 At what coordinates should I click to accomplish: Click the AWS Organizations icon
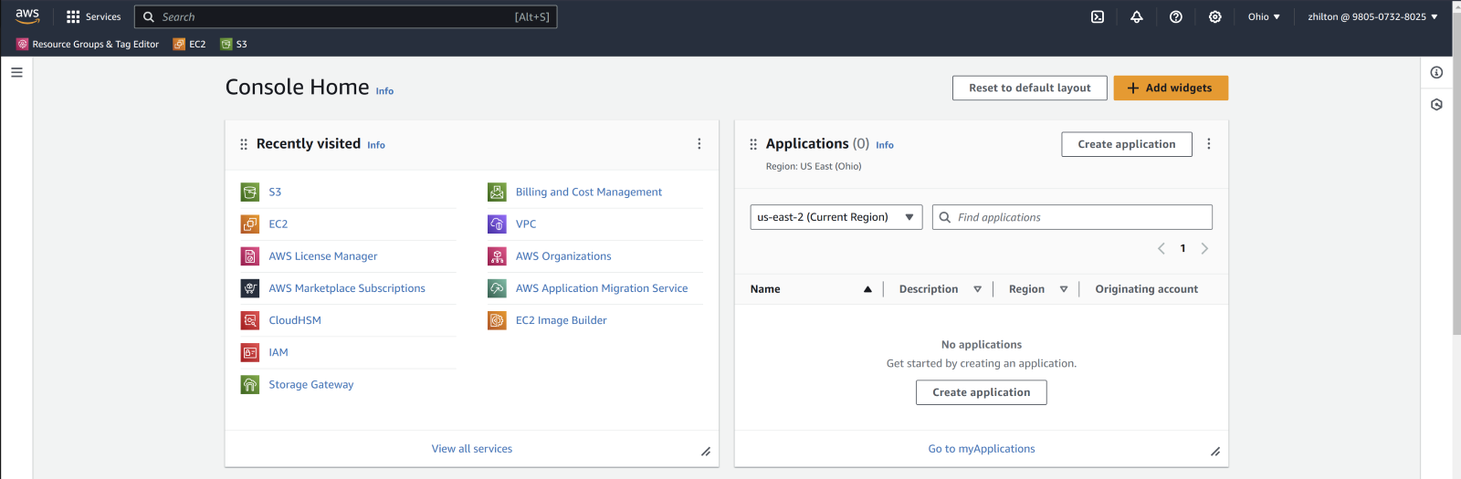coord(497,256)
